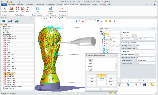Click the Tolerancja ścieżki input field

[x=146, y=46]
